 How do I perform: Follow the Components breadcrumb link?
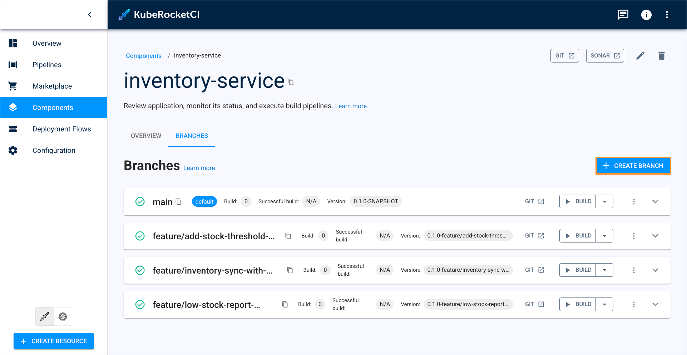coord(144,56)
